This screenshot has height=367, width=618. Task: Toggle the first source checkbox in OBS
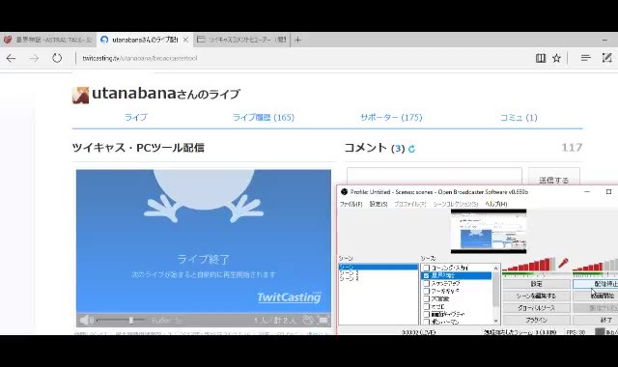426,268
